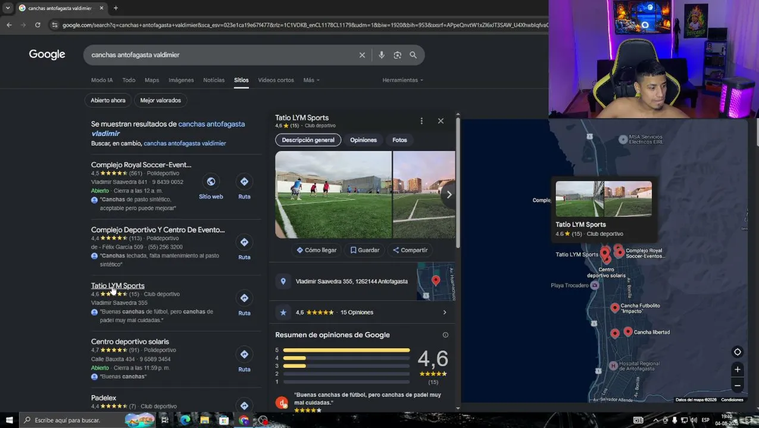759x428 pixels.
Task: Focus the Google search input field
Action: coord(220,55)
